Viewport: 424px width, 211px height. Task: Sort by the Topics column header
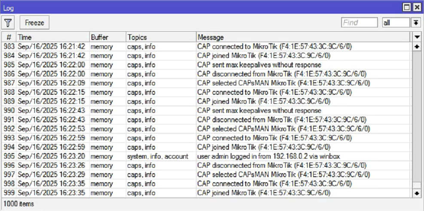pos(161,37)
